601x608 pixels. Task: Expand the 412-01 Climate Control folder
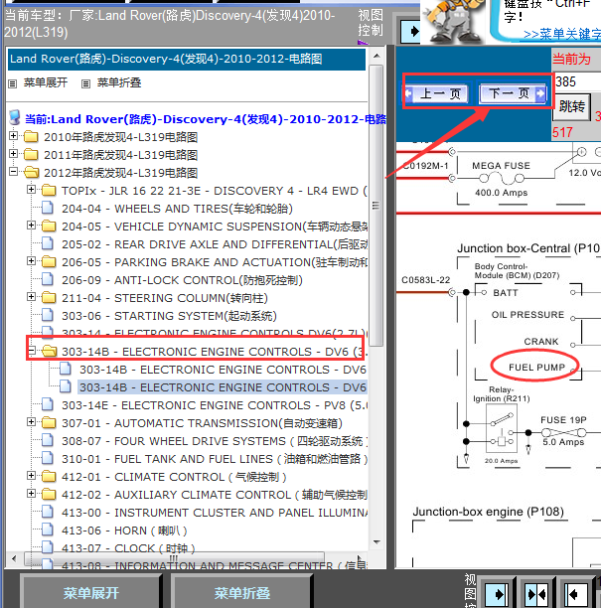[31, 476]
